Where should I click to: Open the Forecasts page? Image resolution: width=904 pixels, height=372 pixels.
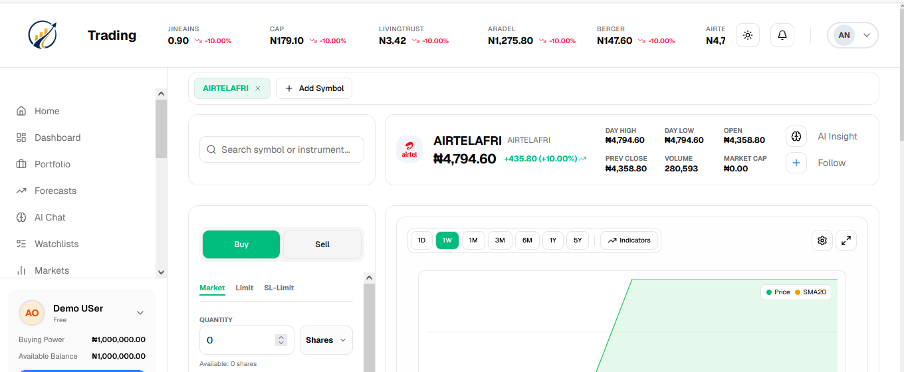[56, 191]
